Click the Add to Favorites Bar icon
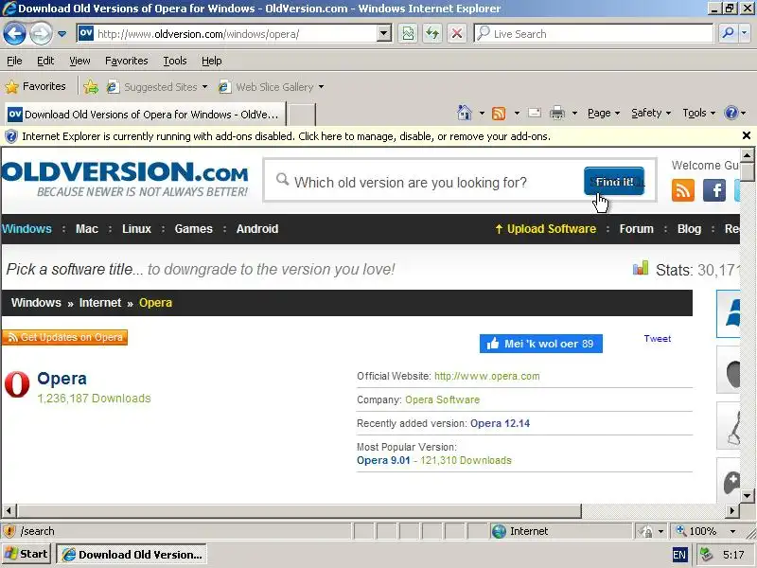This screenshot has width=757, height=568. [91, 86]
